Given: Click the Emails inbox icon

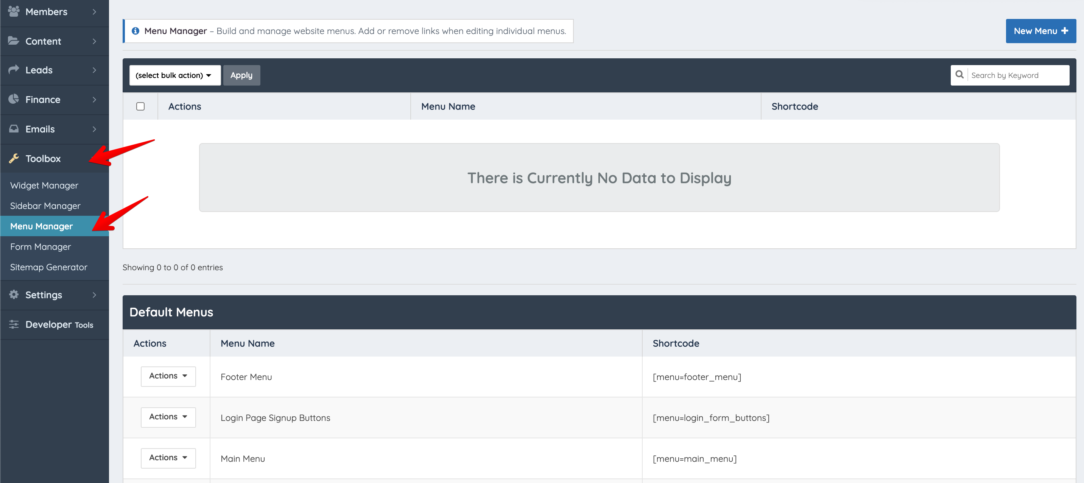Looking at the screenshot, I should click(14, 129).
